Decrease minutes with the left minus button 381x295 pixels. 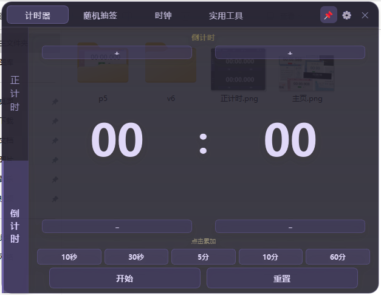tap(117, 226)
